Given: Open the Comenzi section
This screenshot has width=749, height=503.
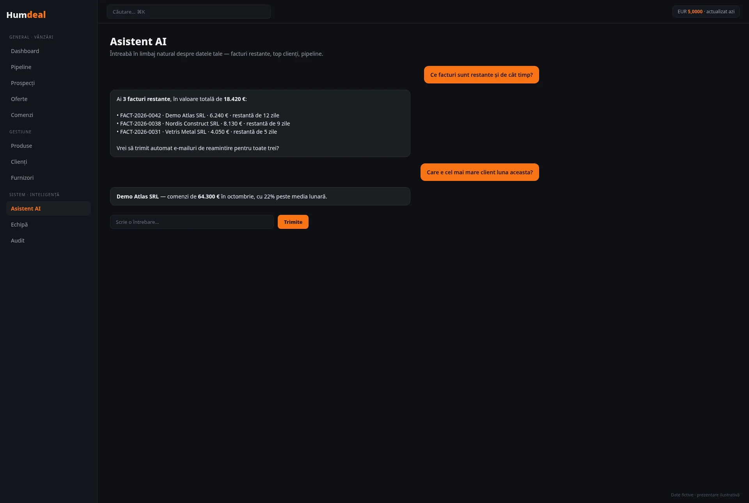Looking at the screenshot, I should click(x=48, y=115).
